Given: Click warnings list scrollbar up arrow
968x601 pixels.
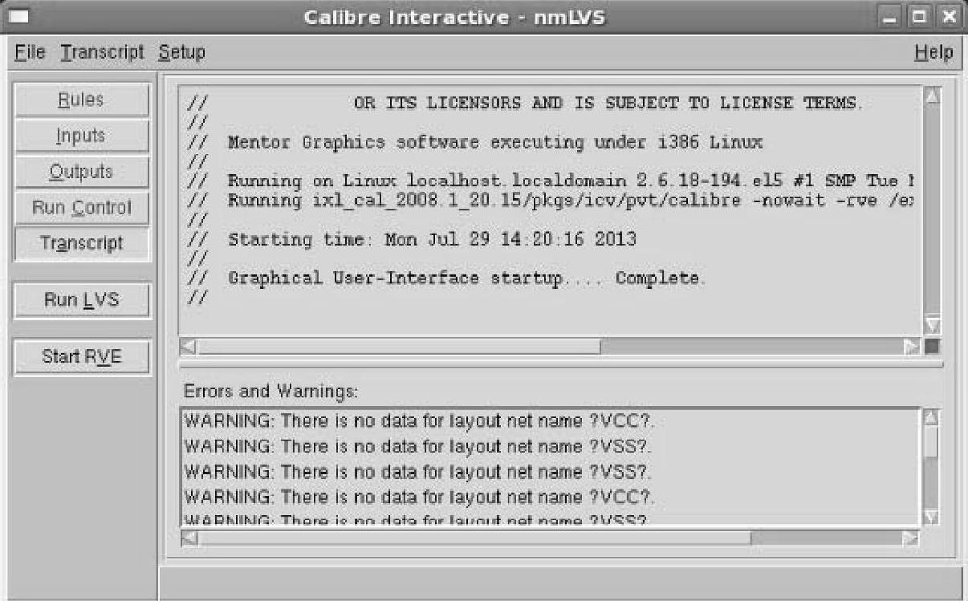Looking at the screenshot, I should tap(931, 417).
